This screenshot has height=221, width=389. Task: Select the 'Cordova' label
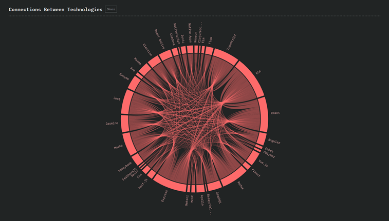[173, 39]
